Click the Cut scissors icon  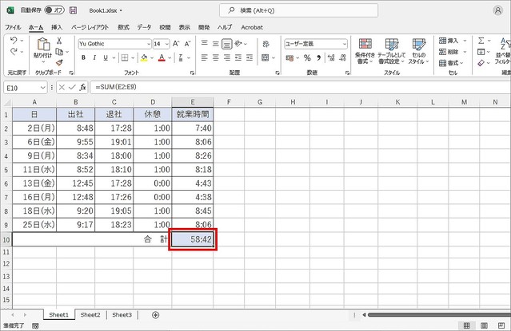(60, 40)
